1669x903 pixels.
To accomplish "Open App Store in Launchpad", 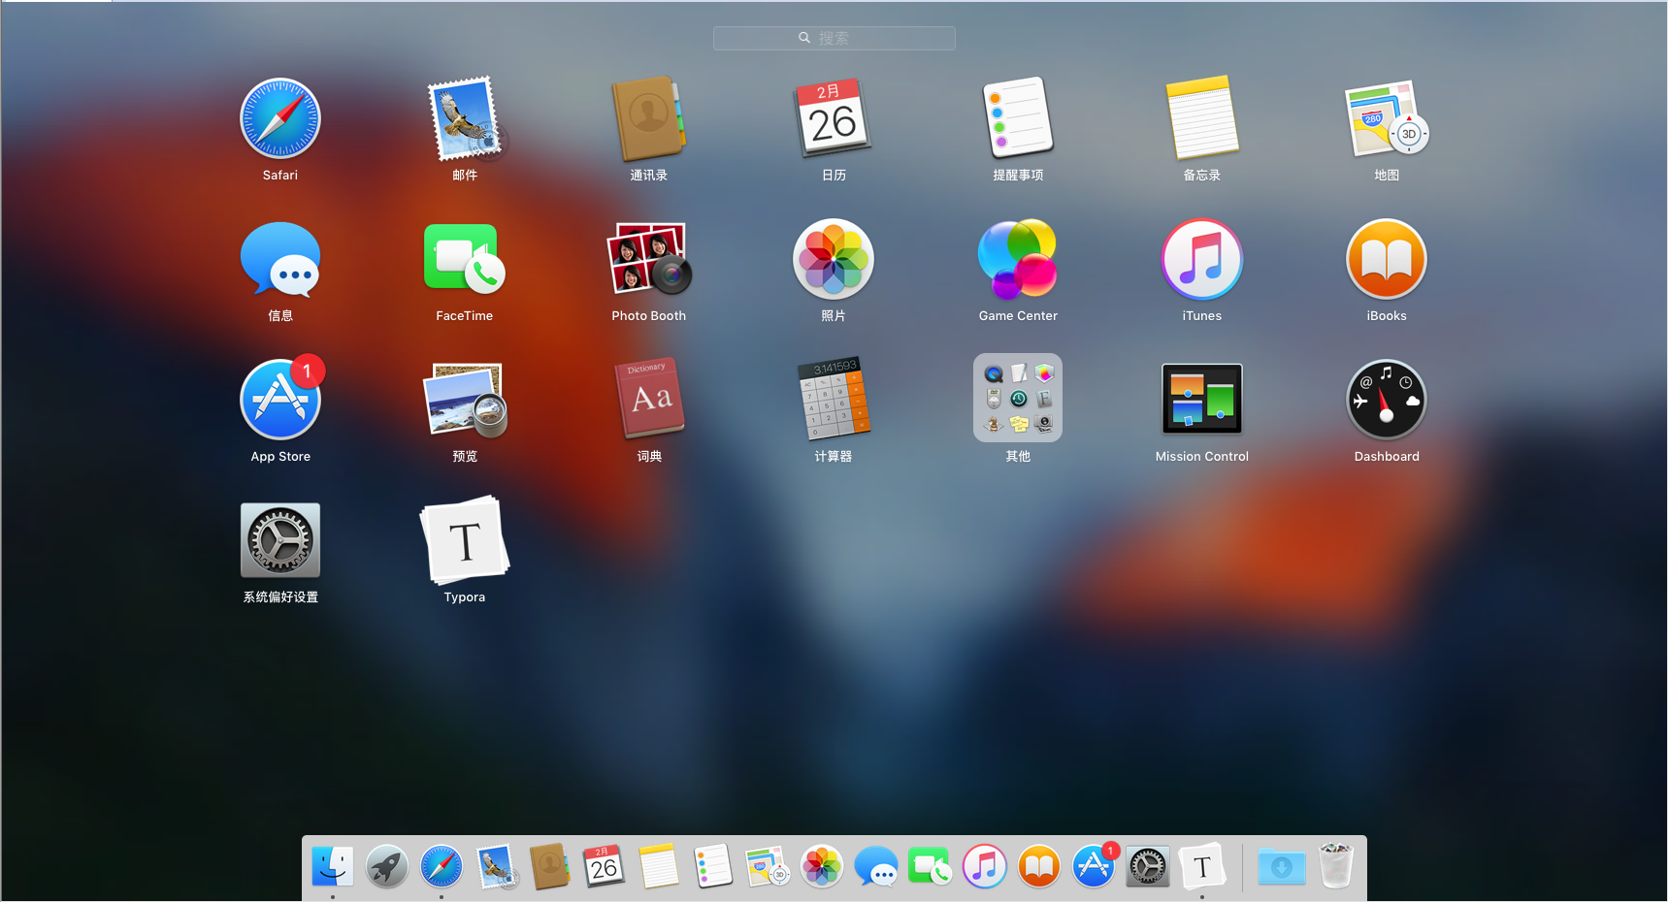I will pos(280,399).
